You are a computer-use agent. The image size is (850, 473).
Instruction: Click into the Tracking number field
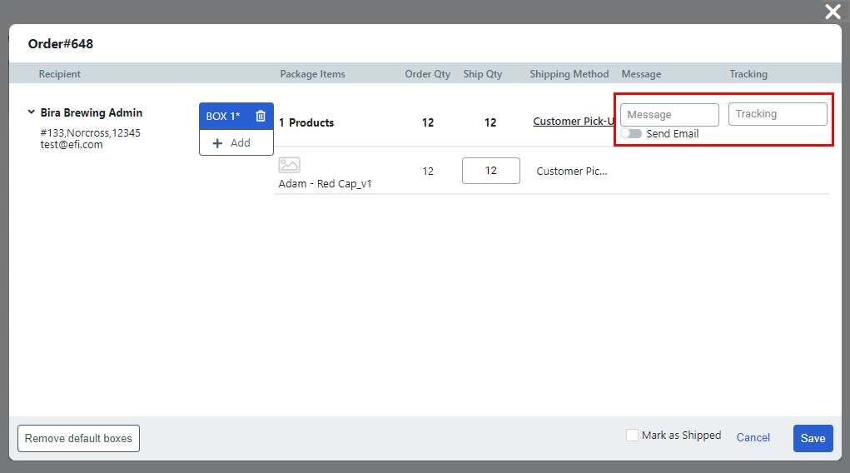click(778, 114)
